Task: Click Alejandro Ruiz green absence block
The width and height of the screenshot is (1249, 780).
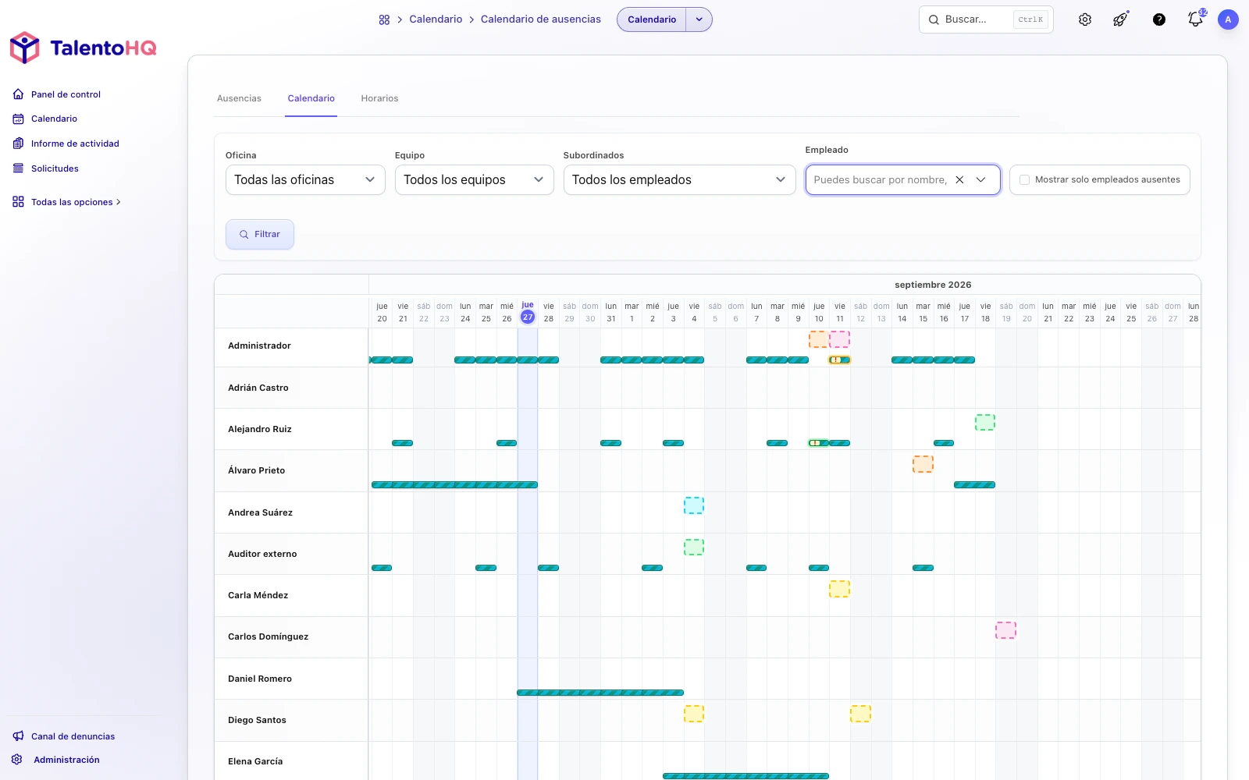Action: pyautogui.click(x=985, y=423)
